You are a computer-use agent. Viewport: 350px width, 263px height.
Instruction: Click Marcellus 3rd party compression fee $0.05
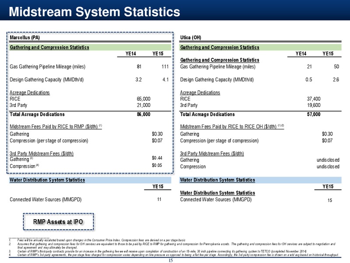157,165
